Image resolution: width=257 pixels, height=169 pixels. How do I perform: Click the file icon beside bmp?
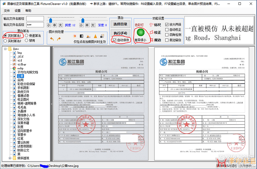(14, 53)
